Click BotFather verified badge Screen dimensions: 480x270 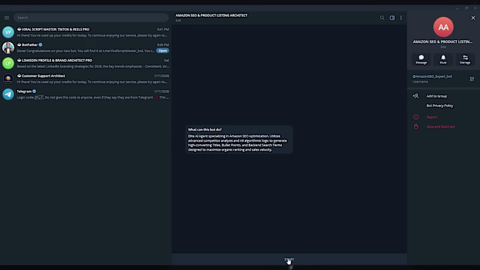40,44
